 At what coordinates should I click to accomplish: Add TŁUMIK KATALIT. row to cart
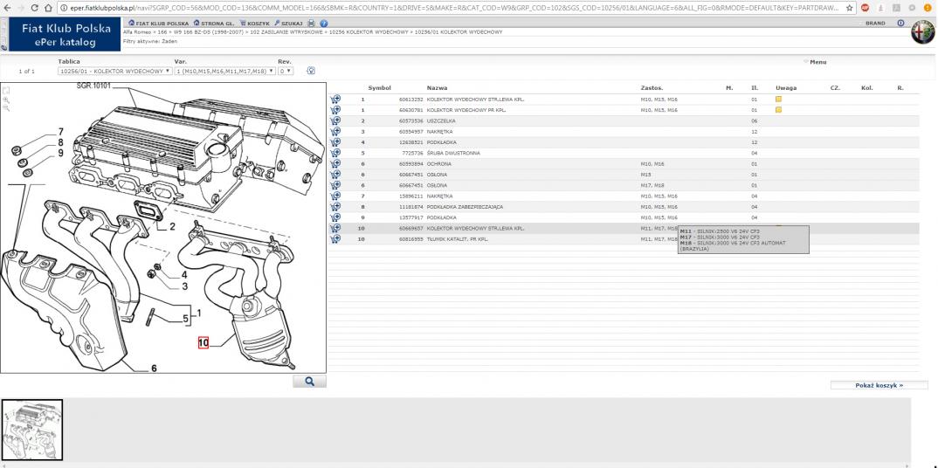(x=335, y=237)
